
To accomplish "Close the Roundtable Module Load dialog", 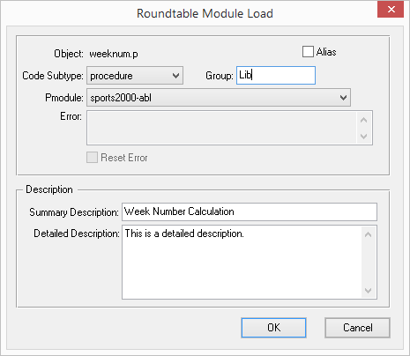I will tap(391, 10).
